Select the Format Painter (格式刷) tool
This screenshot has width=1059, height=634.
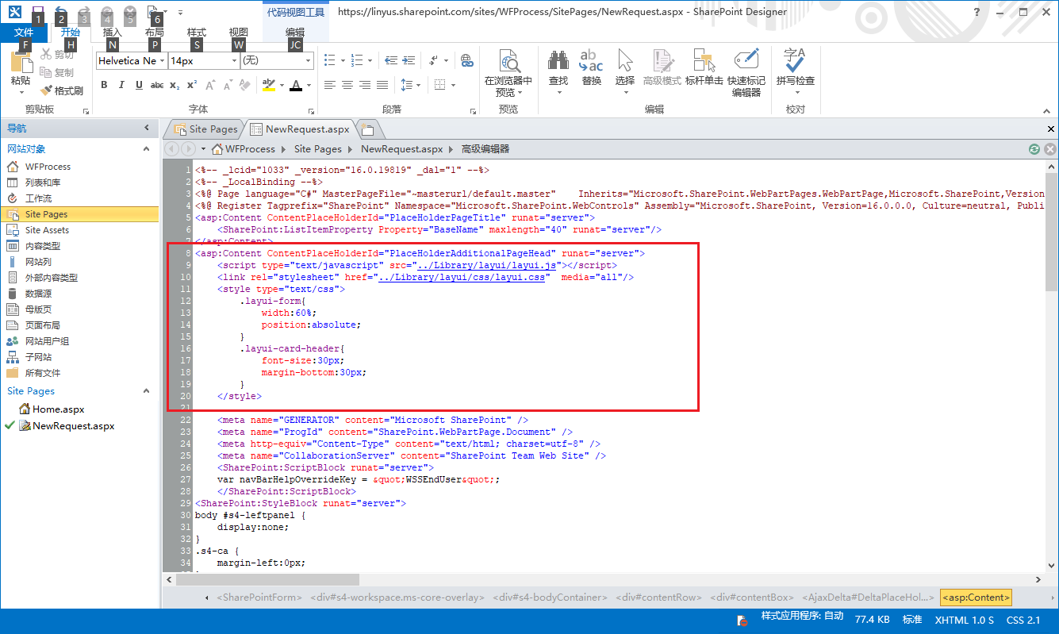[62, 90]
